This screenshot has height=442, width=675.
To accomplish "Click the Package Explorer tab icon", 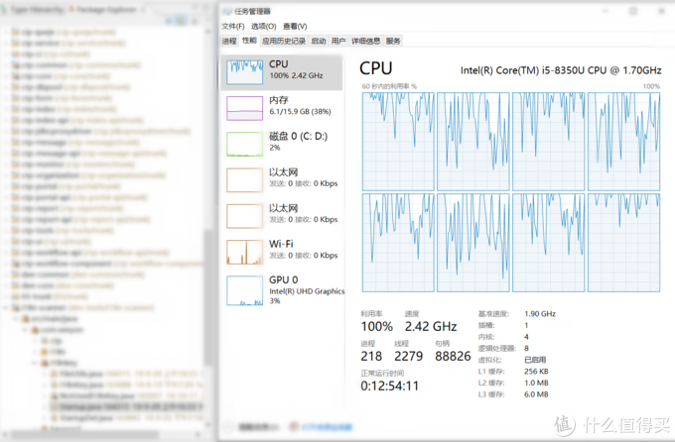I will point(71,9).
